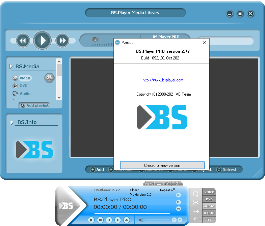Click Next track on the mini player
Viewport: 265px width, 226px height.
(118, 220)
